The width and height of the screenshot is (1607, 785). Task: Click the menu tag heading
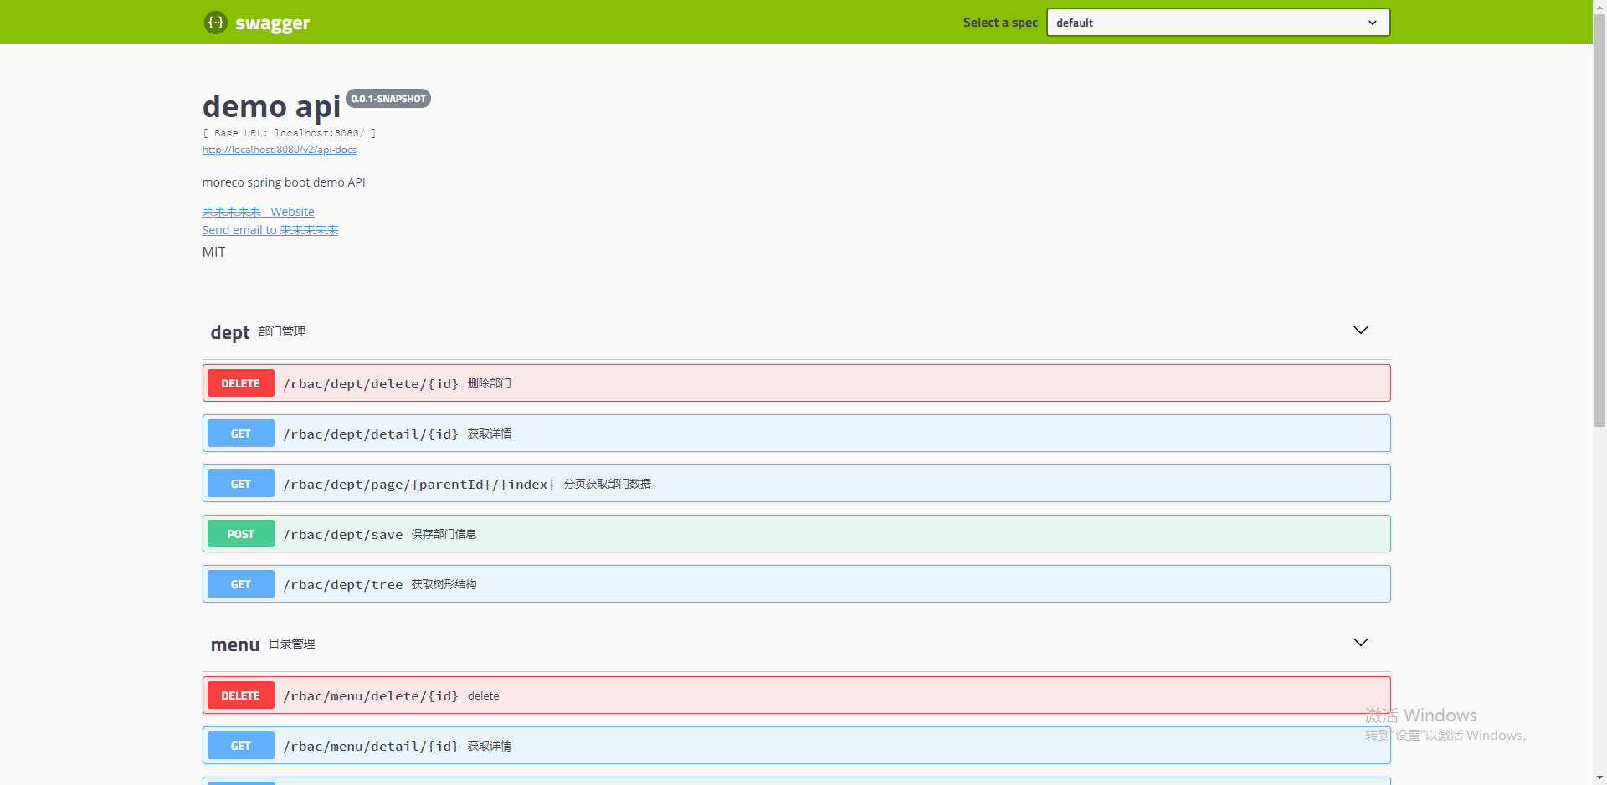(x=234, y=644)
